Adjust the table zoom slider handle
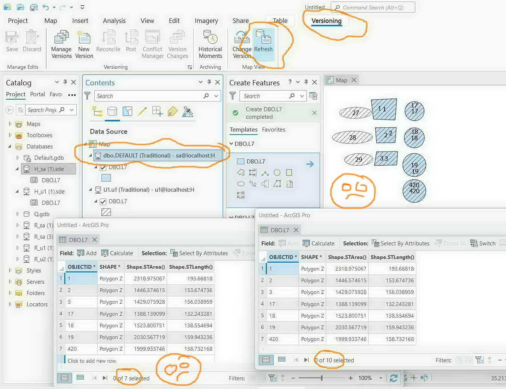The height and width of the screenshot is (389, 506). click(x=322, y=378)
